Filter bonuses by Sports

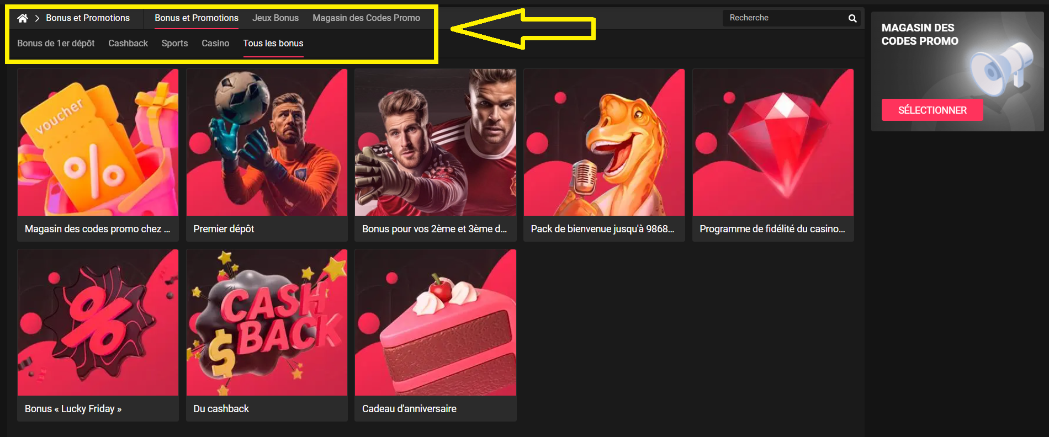(x=174, y=43)
